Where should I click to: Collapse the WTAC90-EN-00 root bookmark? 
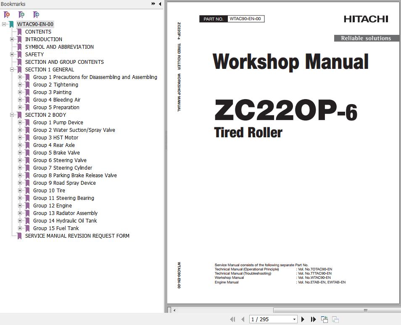(x=4, y=24)
